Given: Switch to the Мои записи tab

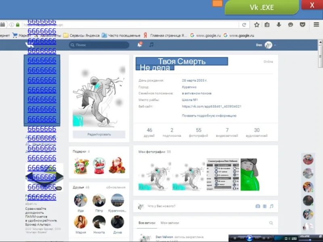Looking at the screenshot, I should (170, 223).
